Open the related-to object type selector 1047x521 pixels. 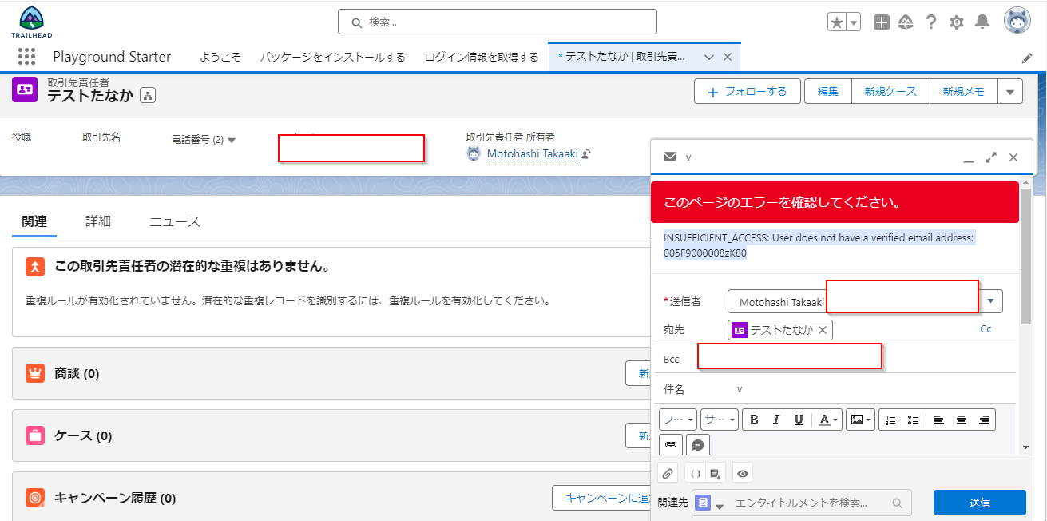pyautogui.click(x=715, y=503)
